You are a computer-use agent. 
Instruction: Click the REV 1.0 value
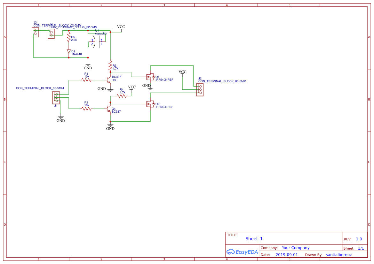coord(359,239)
